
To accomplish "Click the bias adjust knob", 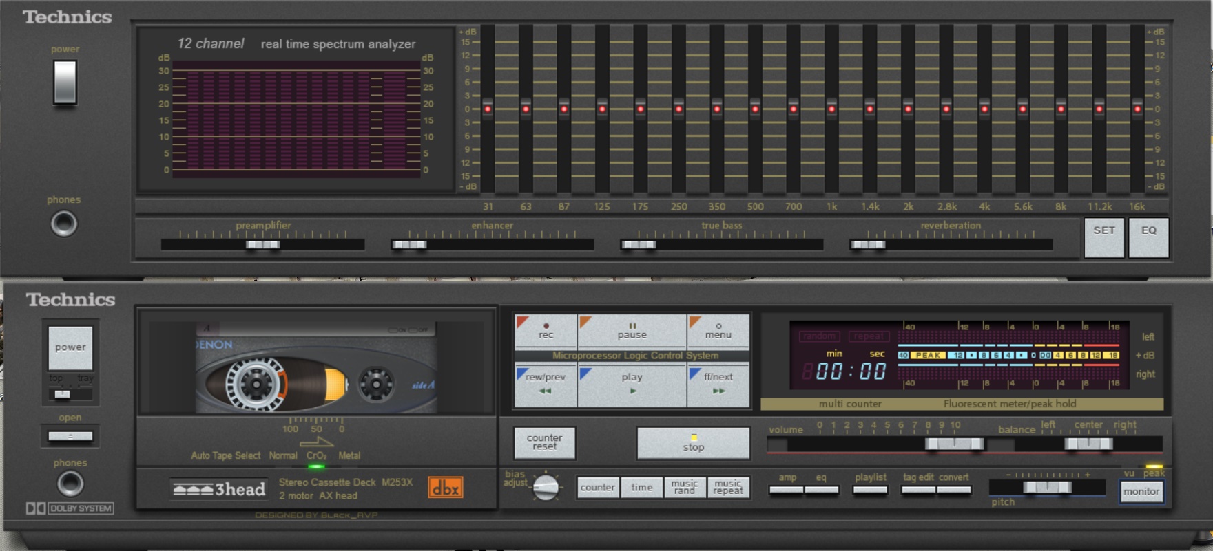I will point(546,487).
